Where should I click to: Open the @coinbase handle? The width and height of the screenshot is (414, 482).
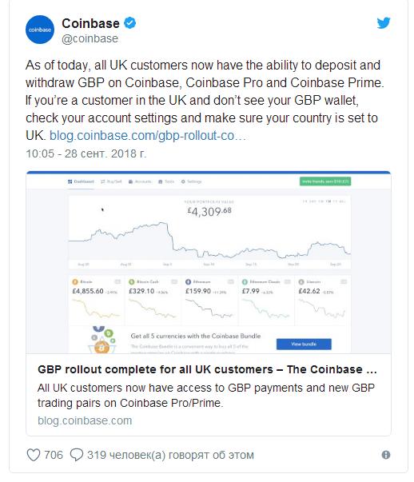(90, 38)
